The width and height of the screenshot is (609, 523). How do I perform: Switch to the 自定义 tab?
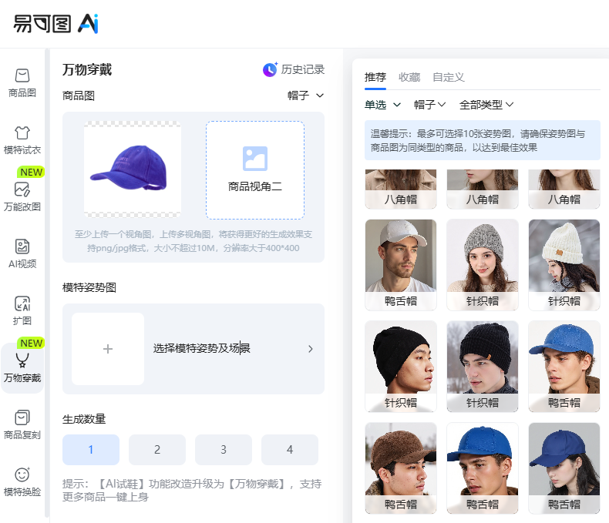pos(448,77)
